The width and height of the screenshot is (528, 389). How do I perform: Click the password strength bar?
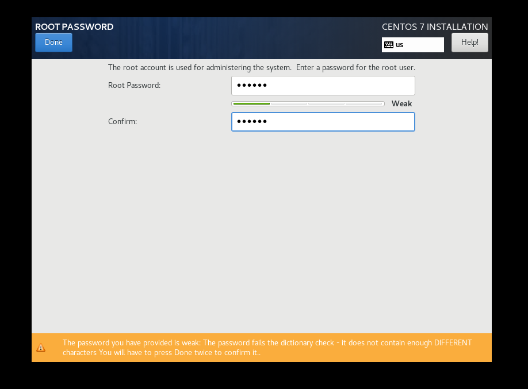coord(308,103)
